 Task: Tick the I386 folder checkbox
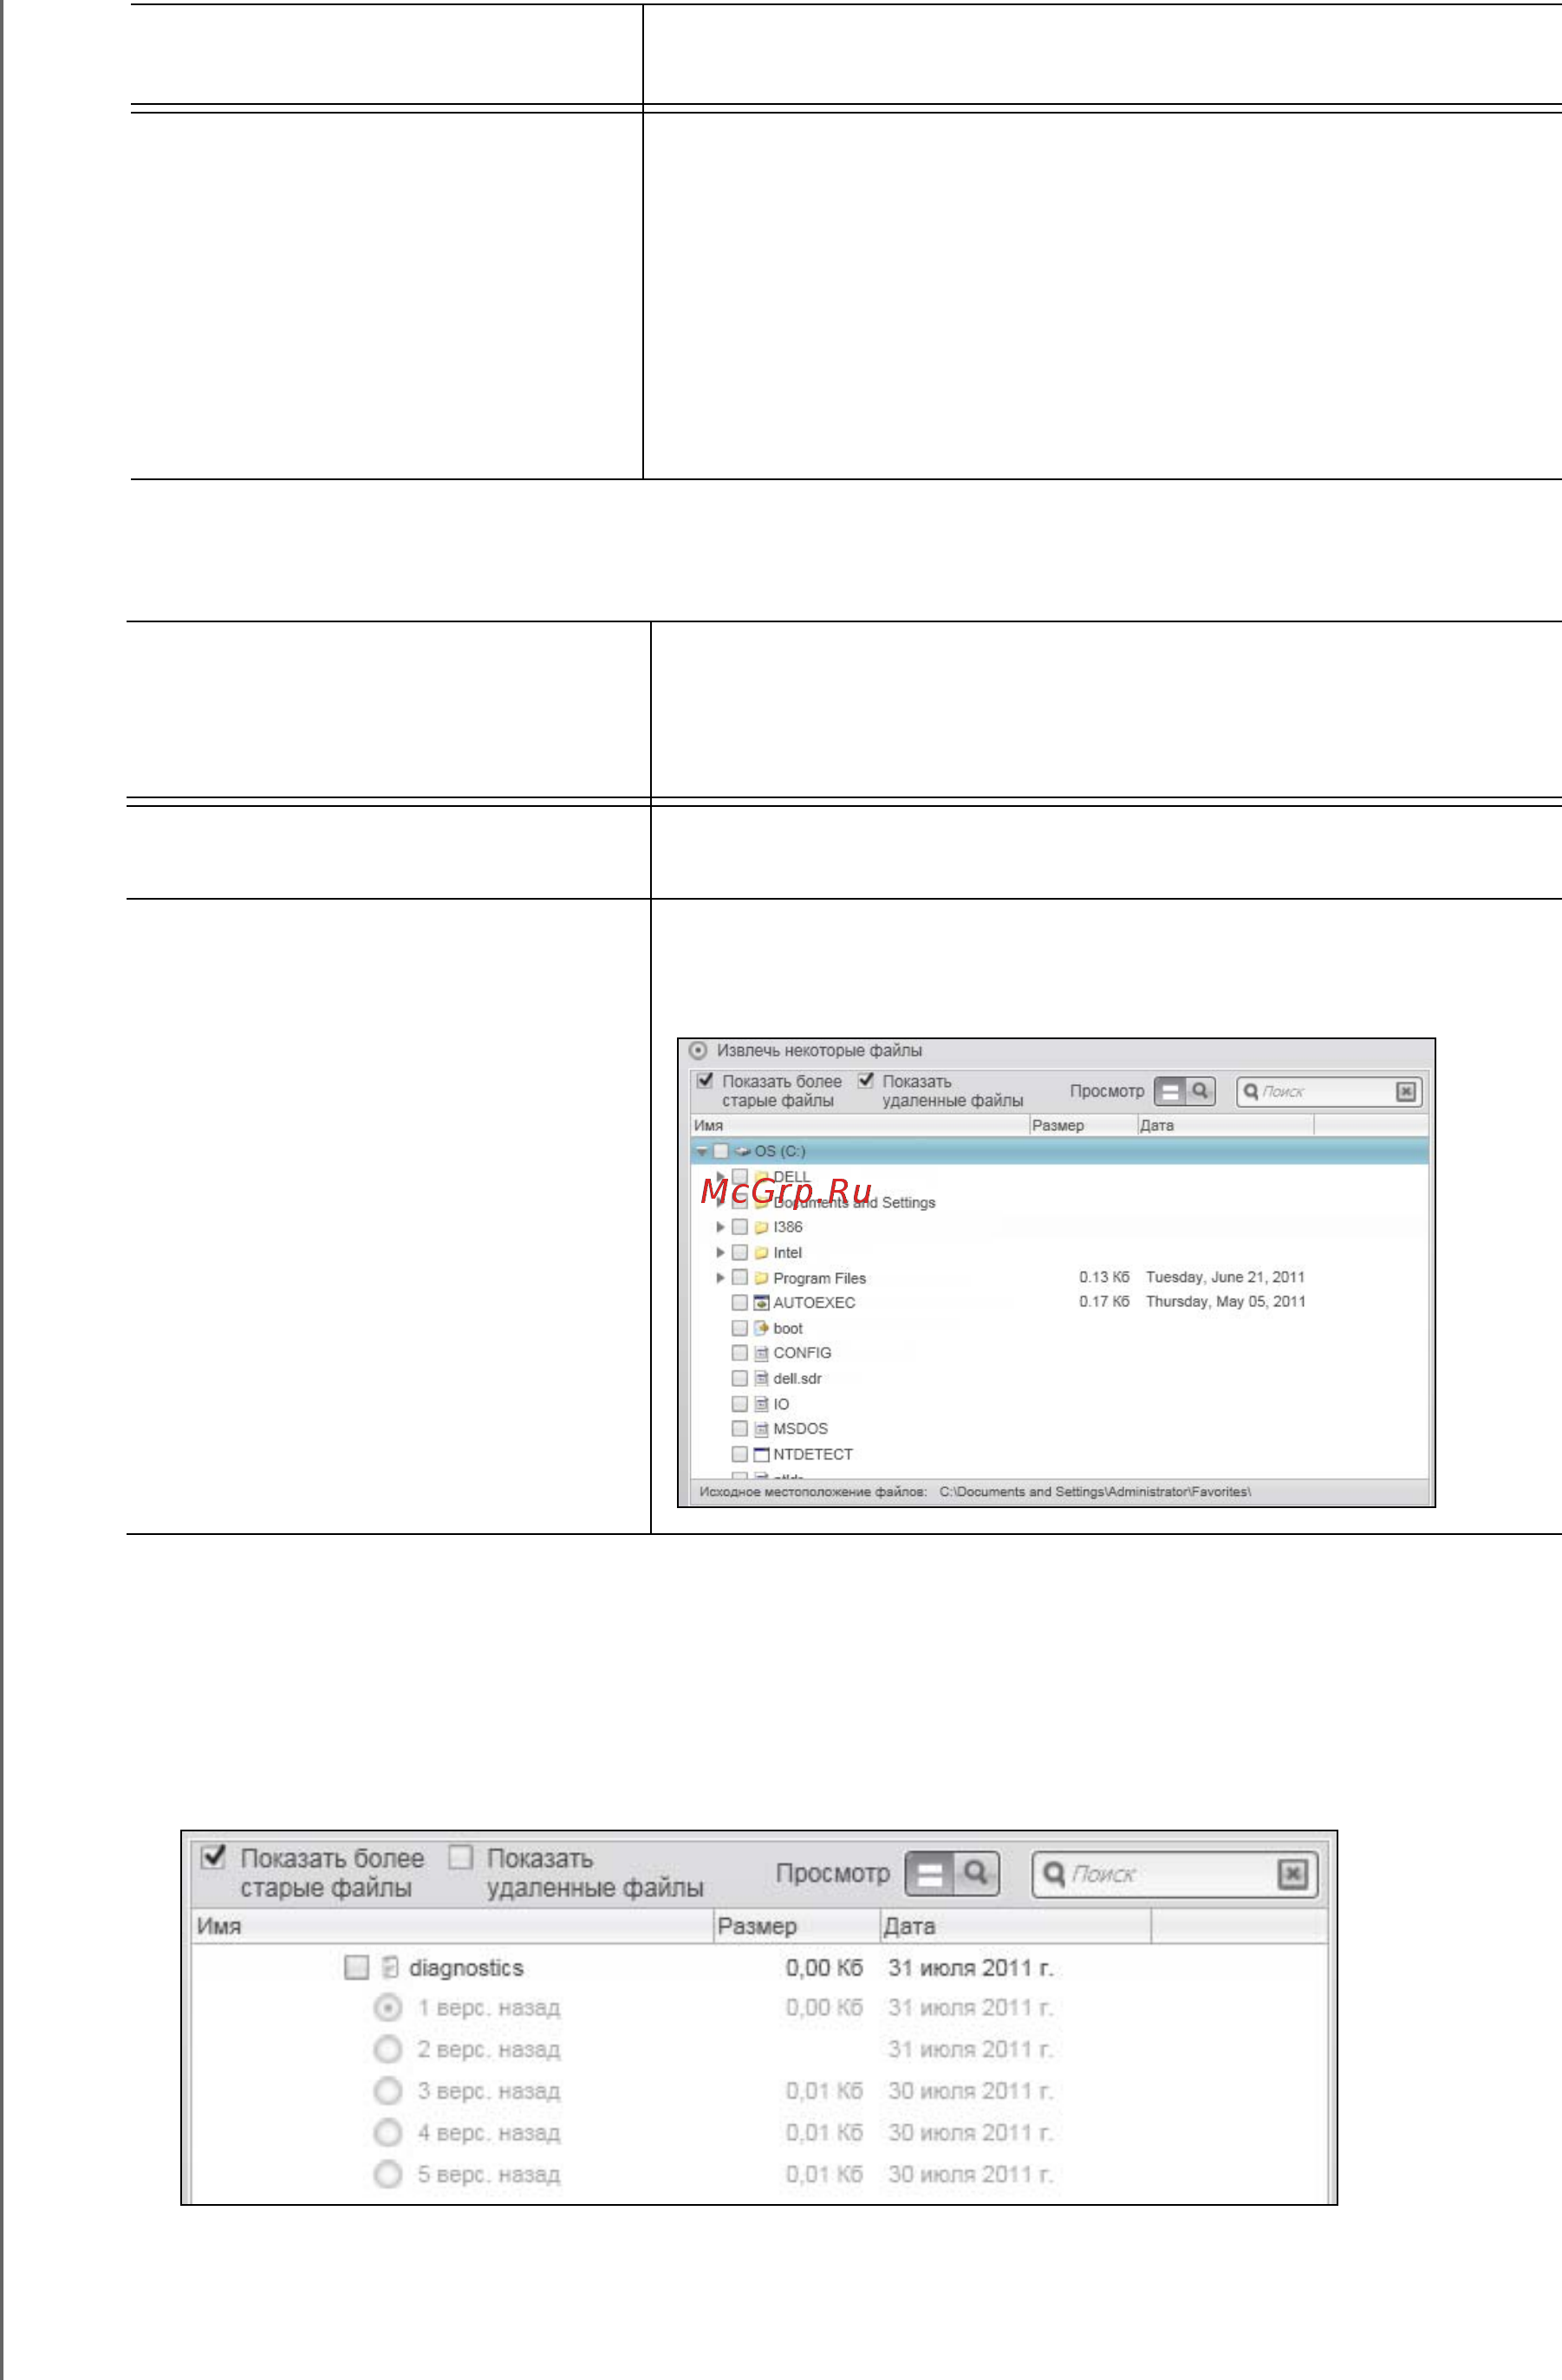coord(740,1227)
